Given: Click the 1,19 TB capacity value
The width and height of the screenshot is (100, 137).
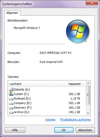Looking at the screenshot, I should pyautogui.click(x=75, y=99).
